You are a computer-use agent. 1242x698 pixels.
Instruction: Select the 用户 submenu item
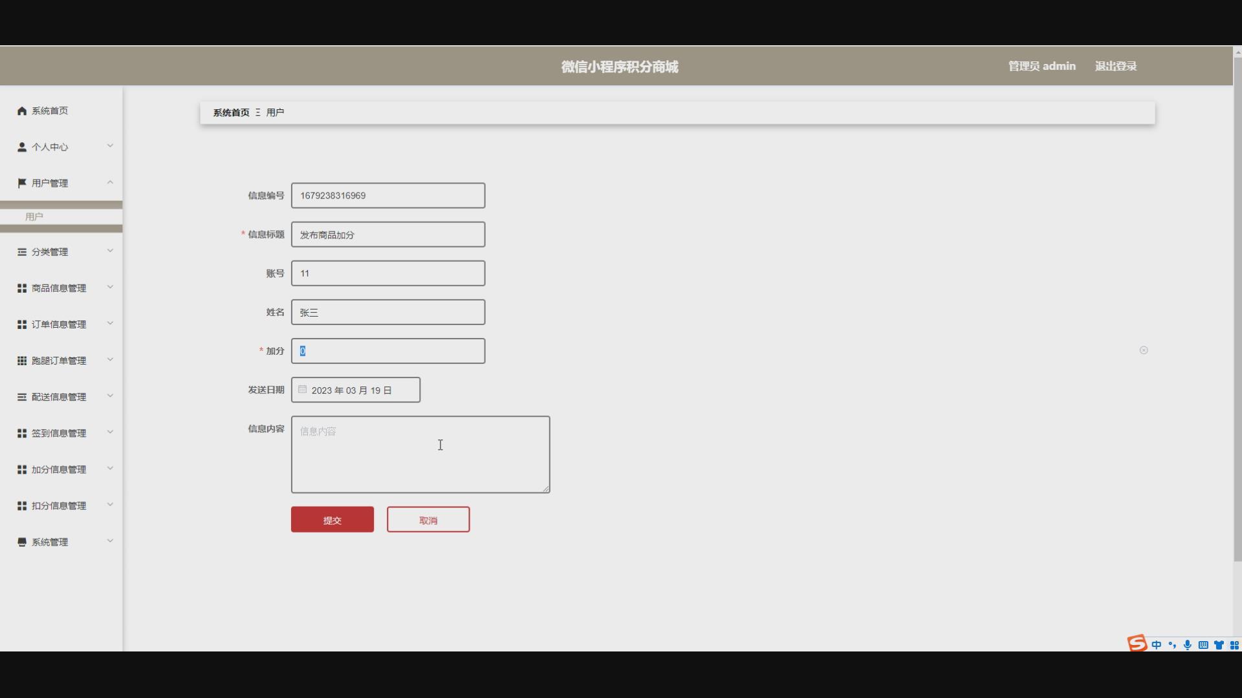pyautogui.click(x=34, y=217)
